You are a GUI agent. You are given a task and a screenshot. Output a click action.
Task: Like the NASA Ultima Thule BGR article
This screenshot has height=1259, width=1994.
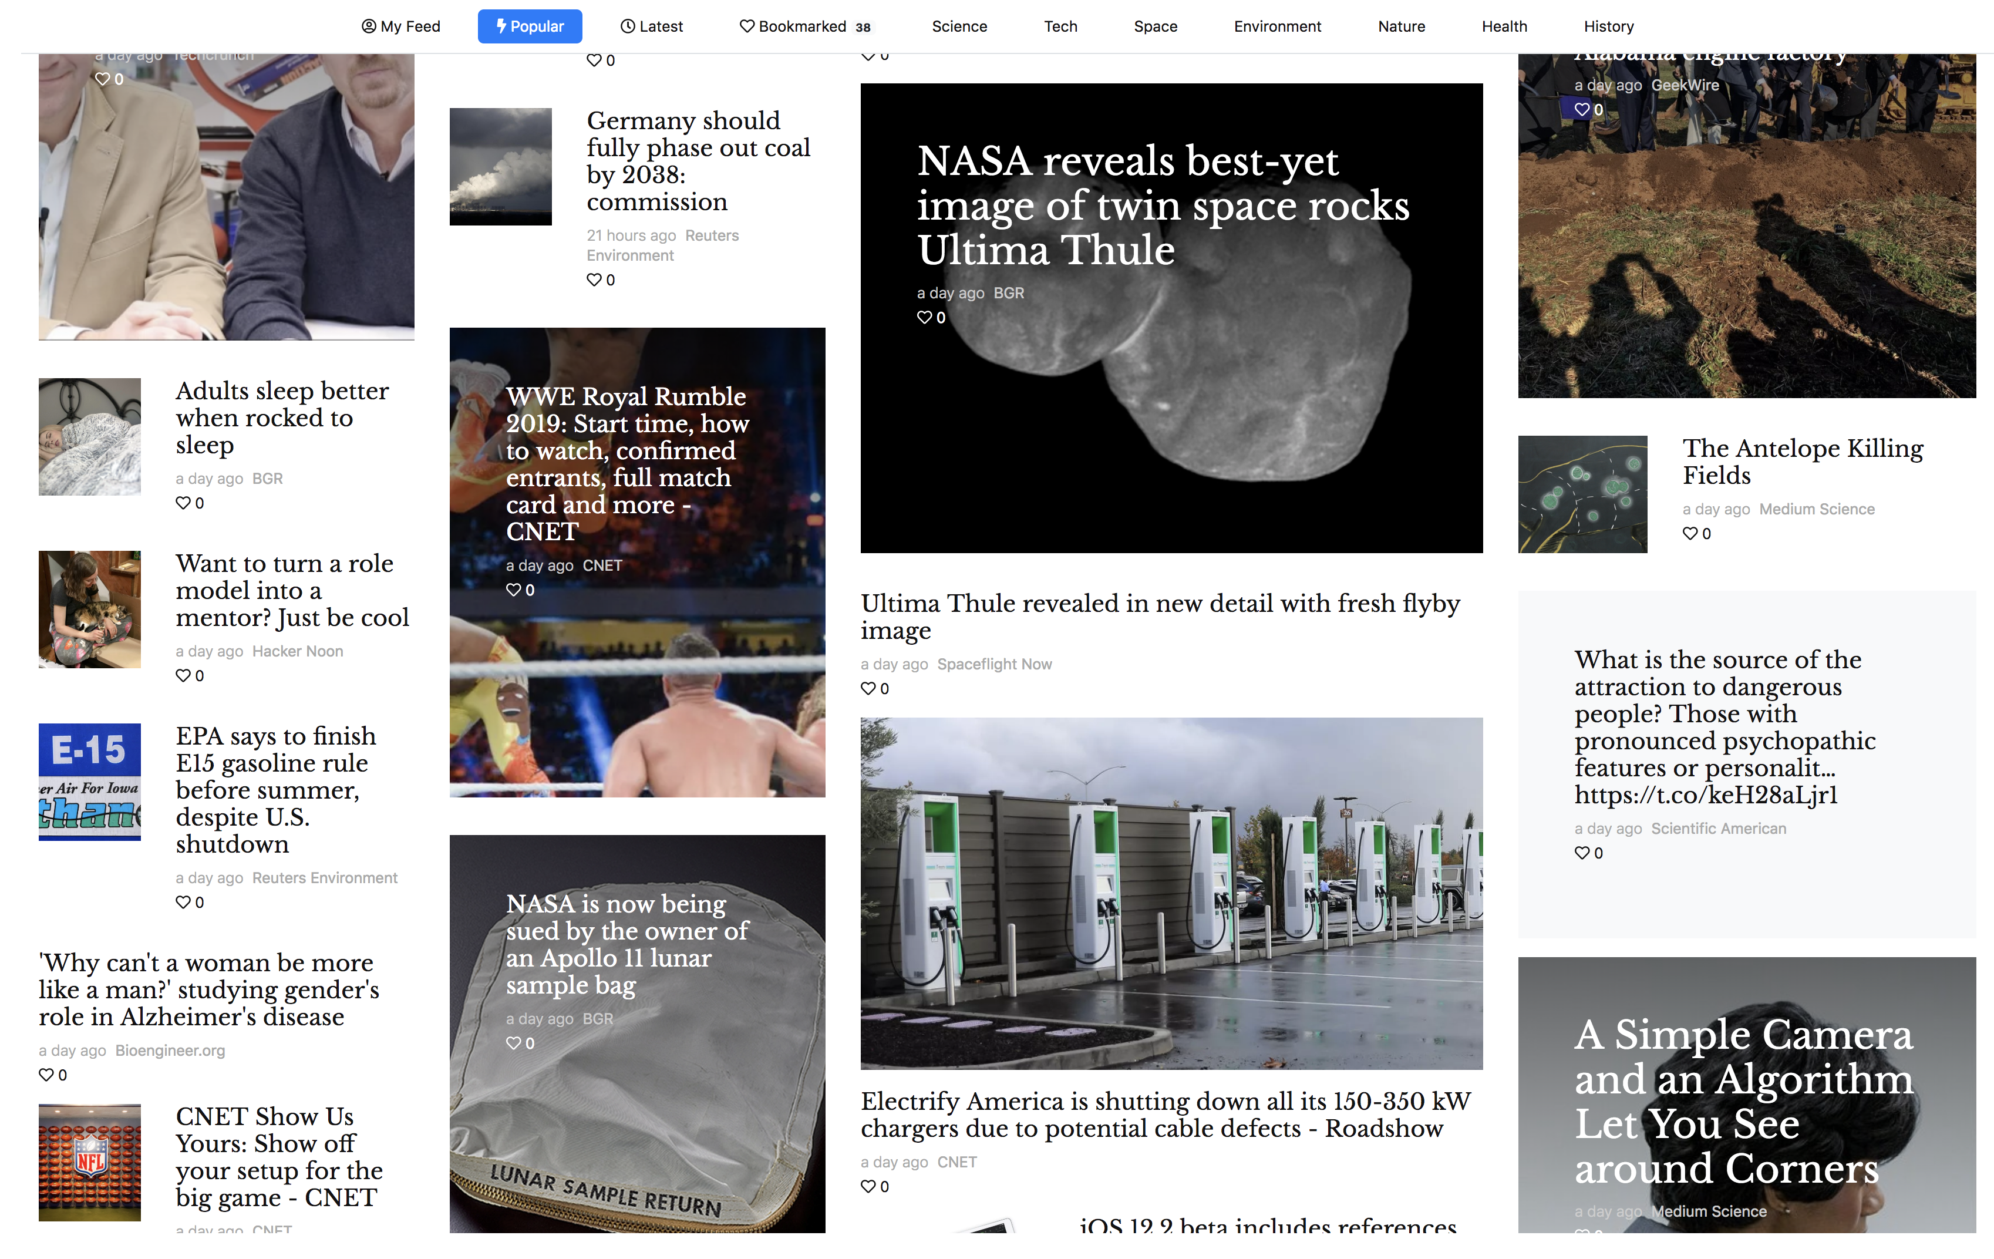click(924, 317)
